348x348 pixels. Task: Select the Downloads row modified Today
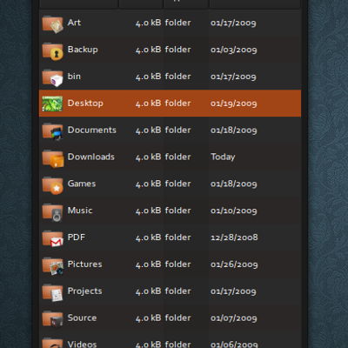click(223, 157)
